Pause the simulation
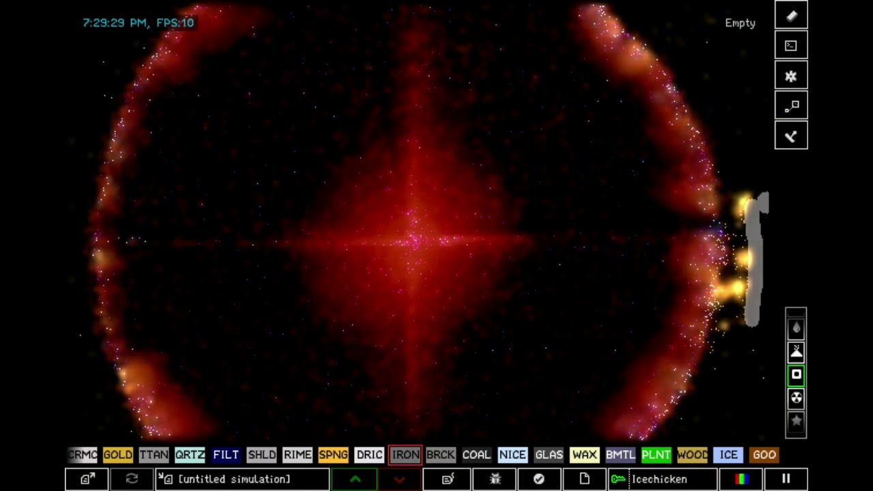This screenshot has height=491, width=873. 786,479
